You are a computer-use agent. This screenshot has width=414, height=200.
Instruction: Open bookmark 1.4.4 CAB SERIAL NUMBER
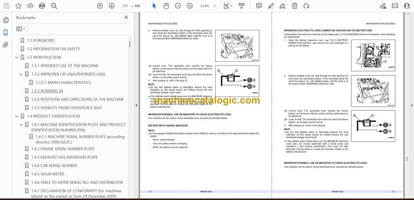coord(54,166)
